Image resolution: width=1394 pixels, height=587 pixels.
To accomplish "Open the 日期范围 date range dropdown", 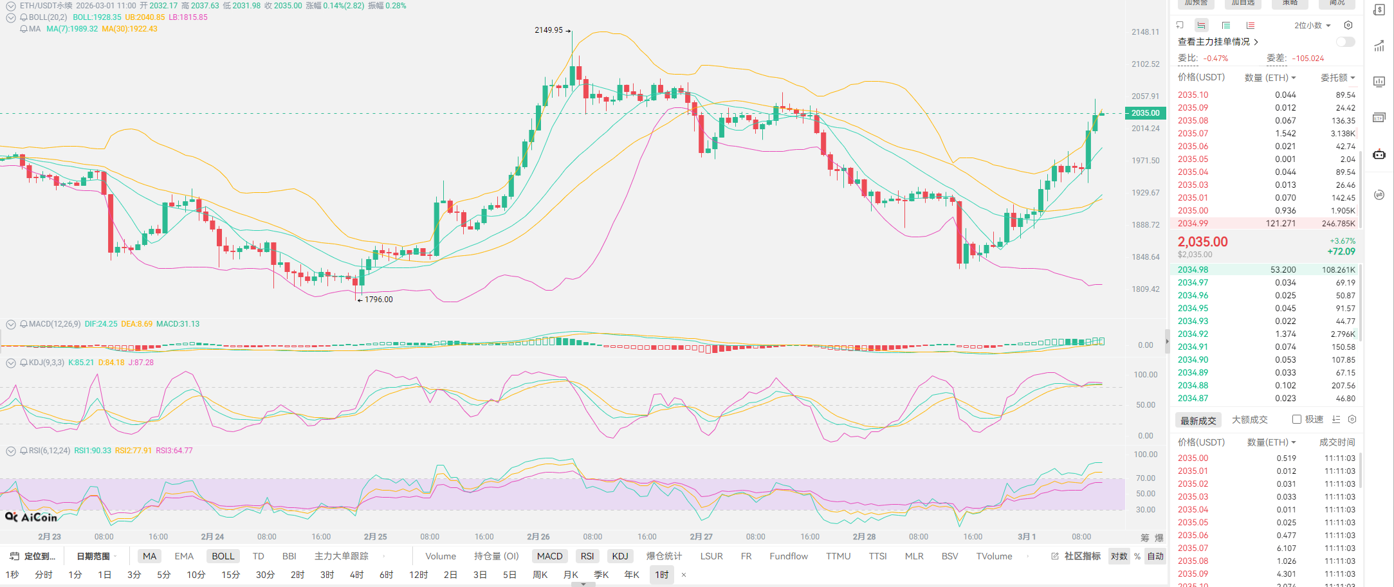I will (96, 556).
